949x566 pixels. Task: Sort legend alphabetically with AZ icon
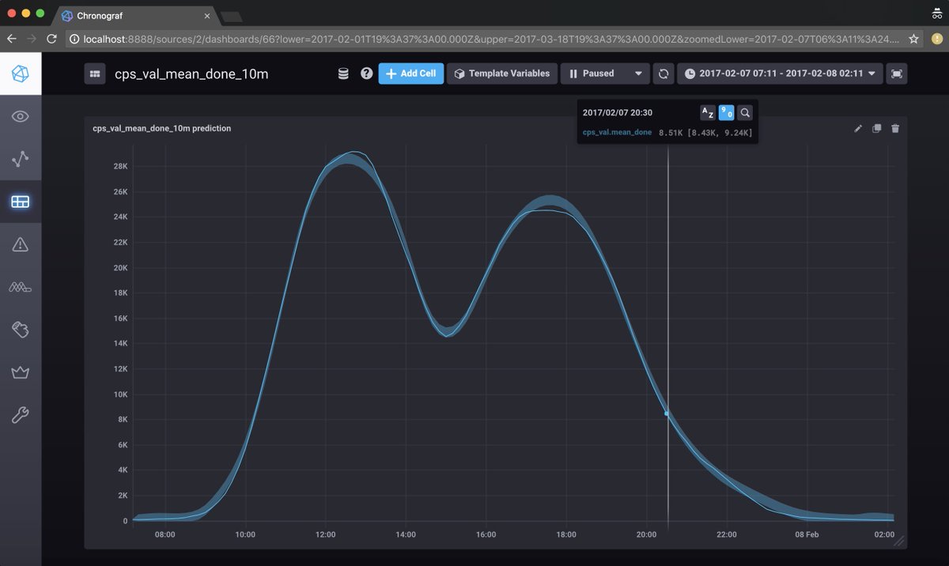708,113
